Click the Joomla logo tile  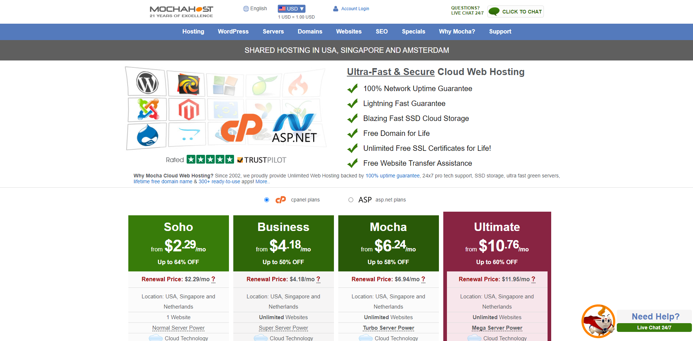point(148,109)
